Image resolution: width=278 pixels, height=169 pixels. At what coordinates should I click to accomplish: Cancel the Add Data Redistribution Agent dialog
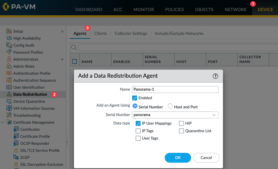click(206, 158)
